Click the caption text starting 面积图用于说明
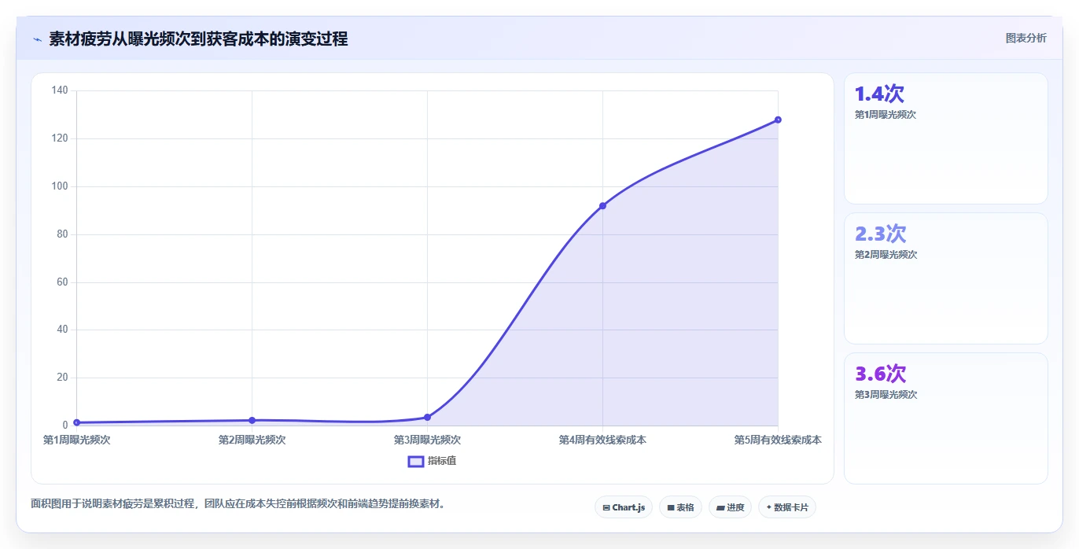This screenshot has width=1079, height=549. [x=240, y=503]
